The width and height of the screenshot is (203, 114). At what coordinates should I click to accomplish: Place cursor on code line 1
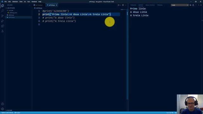tap(56, 11)
